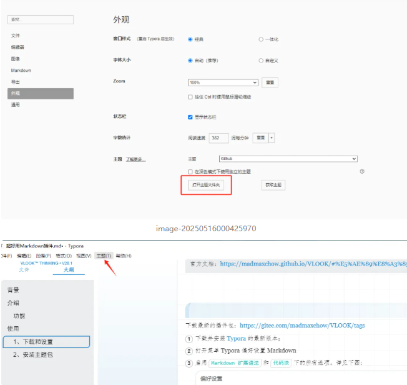This screenshot has height=385, width=407.
Task: Click the reset button next to Zoom dropdown
Action: (x=270, y=82)
